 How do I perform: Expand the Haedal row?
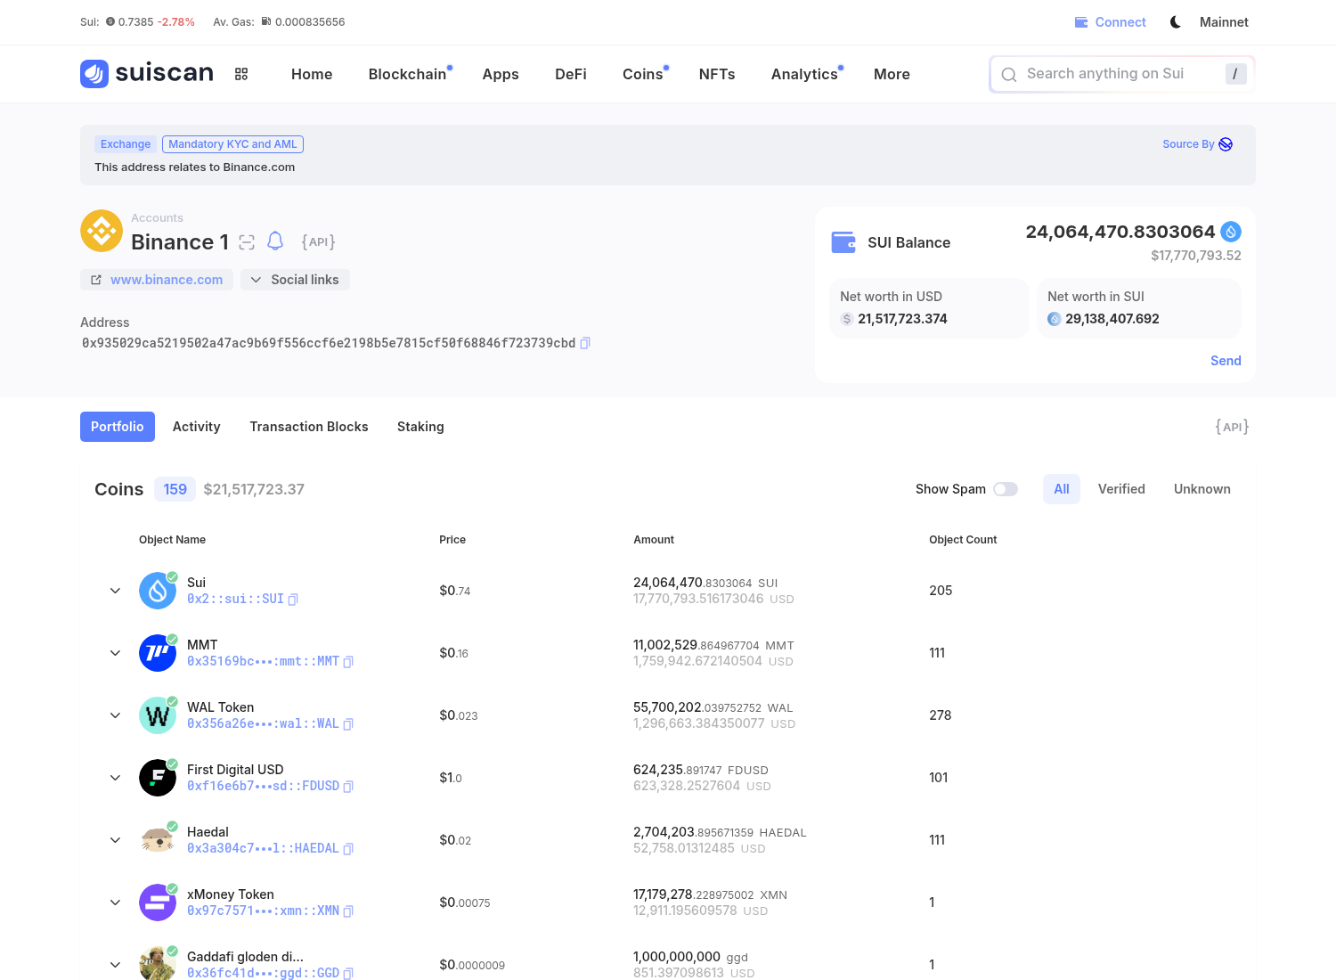pyautogui.click(x=115, y=840)
